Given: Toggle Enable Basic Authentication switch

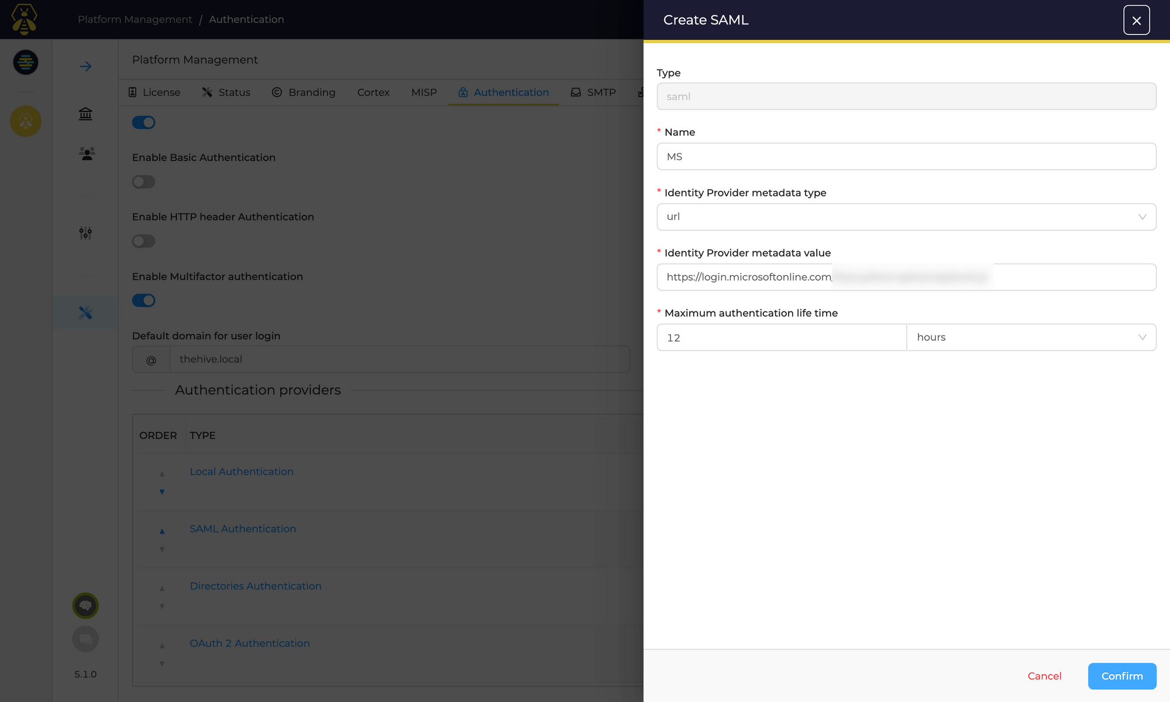Looking at the screenshot, I should click(143, 182).
